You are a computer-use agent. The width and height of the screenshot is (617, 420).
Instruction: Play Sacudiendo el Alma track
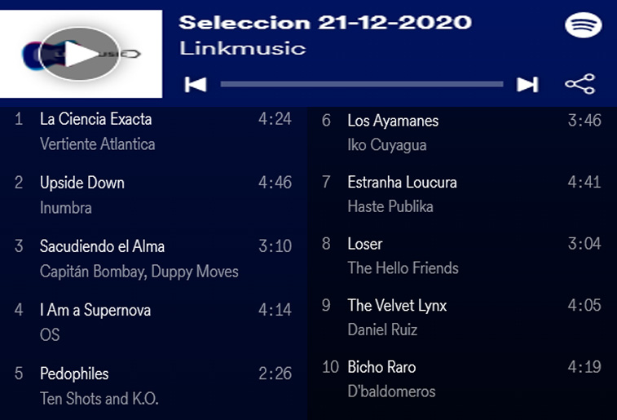pyautogui.click(x=102, y=246)
